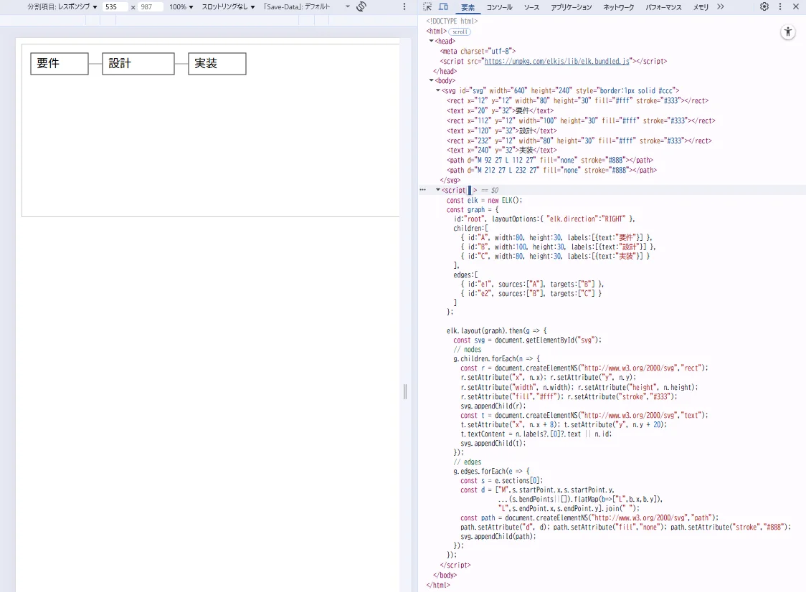Click the ellipsis beside script node

click(x=423, y=190)
